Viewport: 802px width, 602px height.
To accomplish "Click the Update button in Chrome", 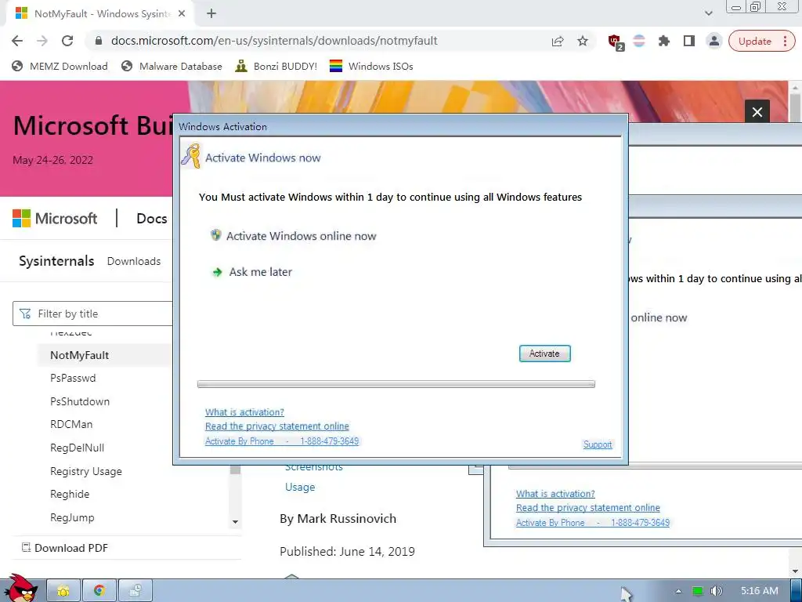I will (x=754, y=41).
